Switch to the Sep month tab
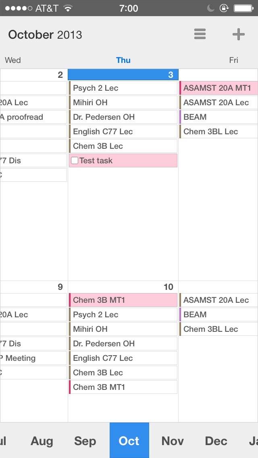Image resolution: width=258 pixels, height=458 pixels. coord(85,441)
